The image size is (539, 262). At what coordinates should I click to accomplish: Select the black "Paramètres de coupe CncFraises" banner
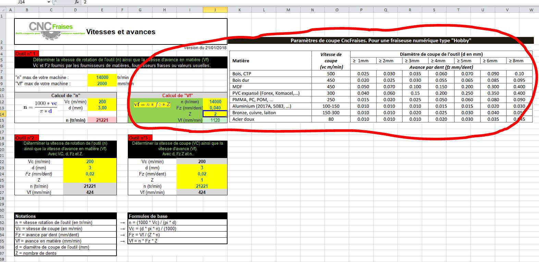tap(380, 40)
